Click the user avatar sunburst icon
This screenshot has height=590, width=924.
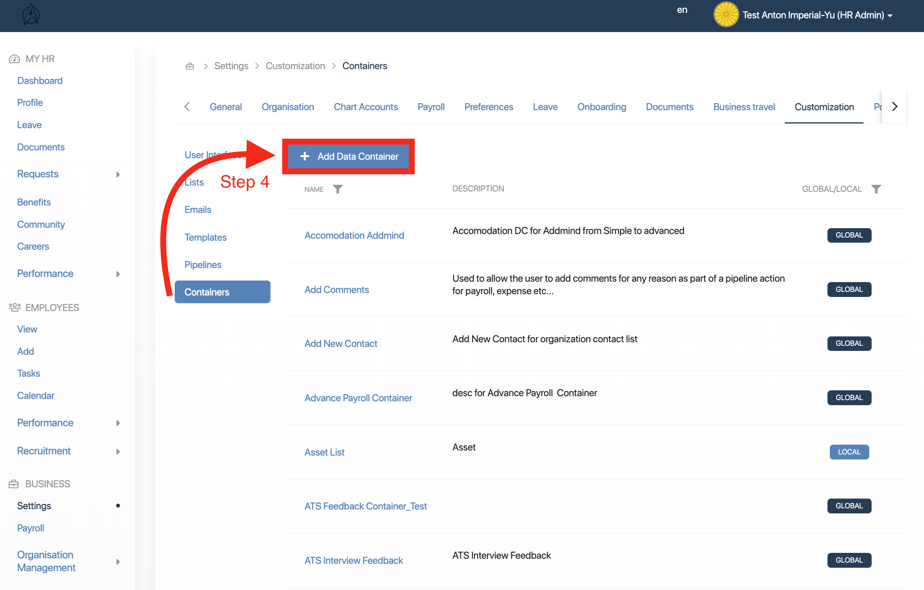click(x=726, y=15)
